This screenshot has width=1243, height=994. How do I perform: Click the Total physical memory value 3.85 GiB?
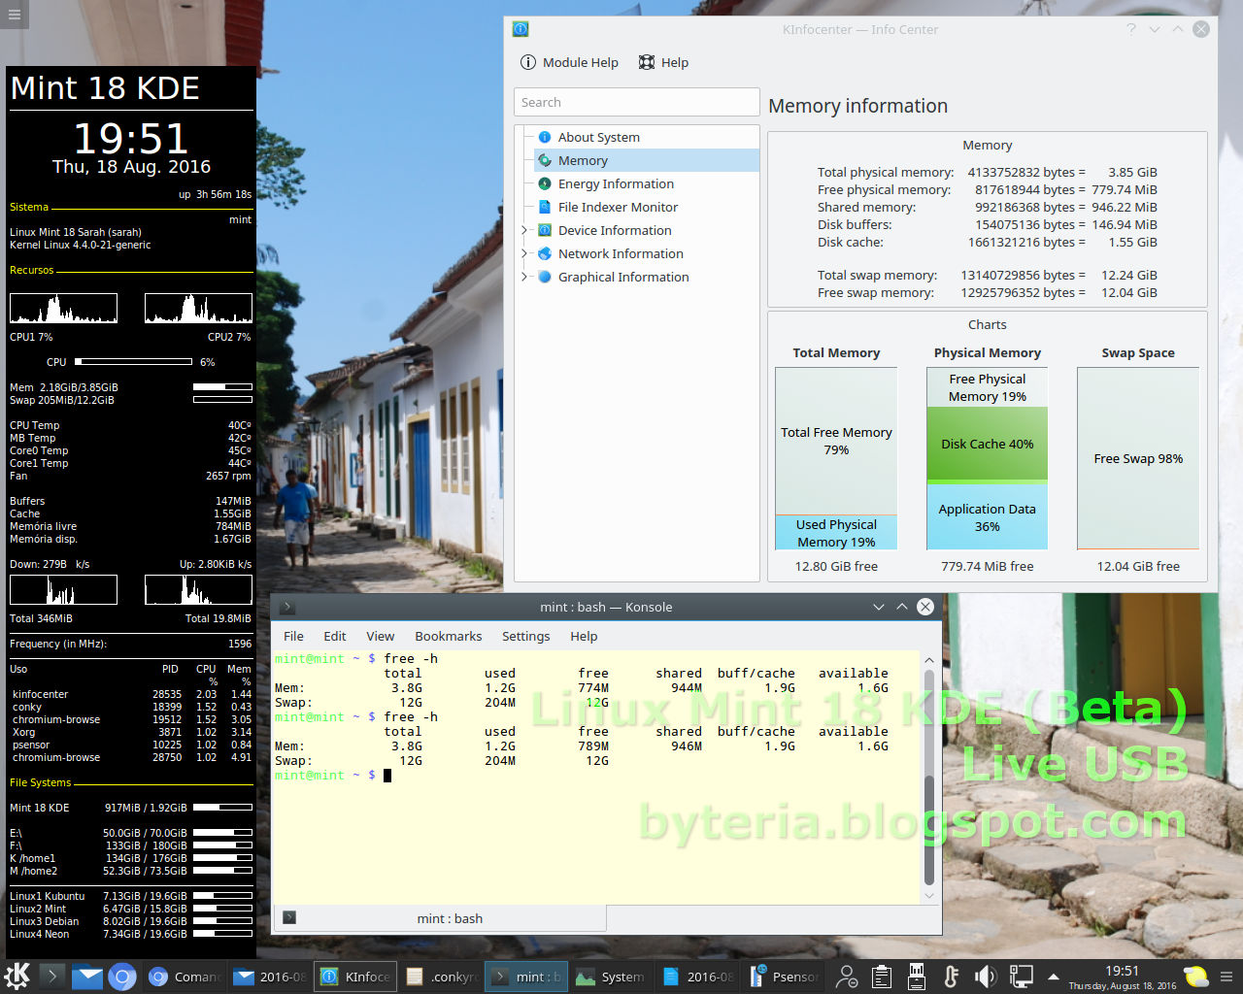[1132, 172]
